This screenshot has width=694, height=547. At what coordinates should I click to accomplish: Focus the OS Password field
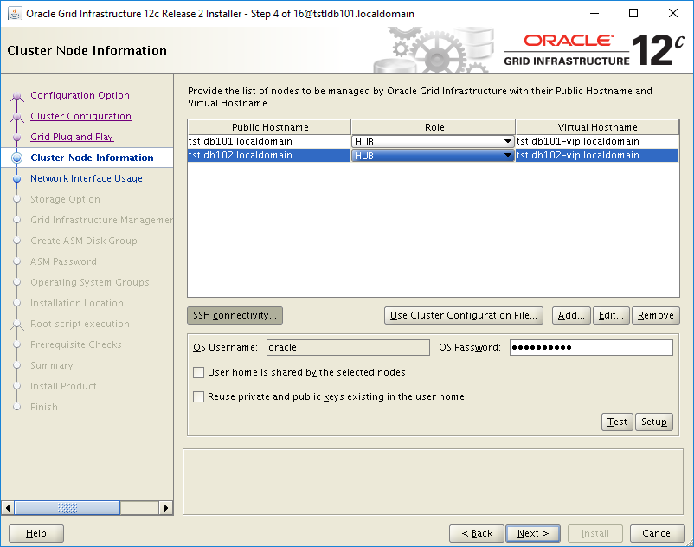click(x=591, y=347)
